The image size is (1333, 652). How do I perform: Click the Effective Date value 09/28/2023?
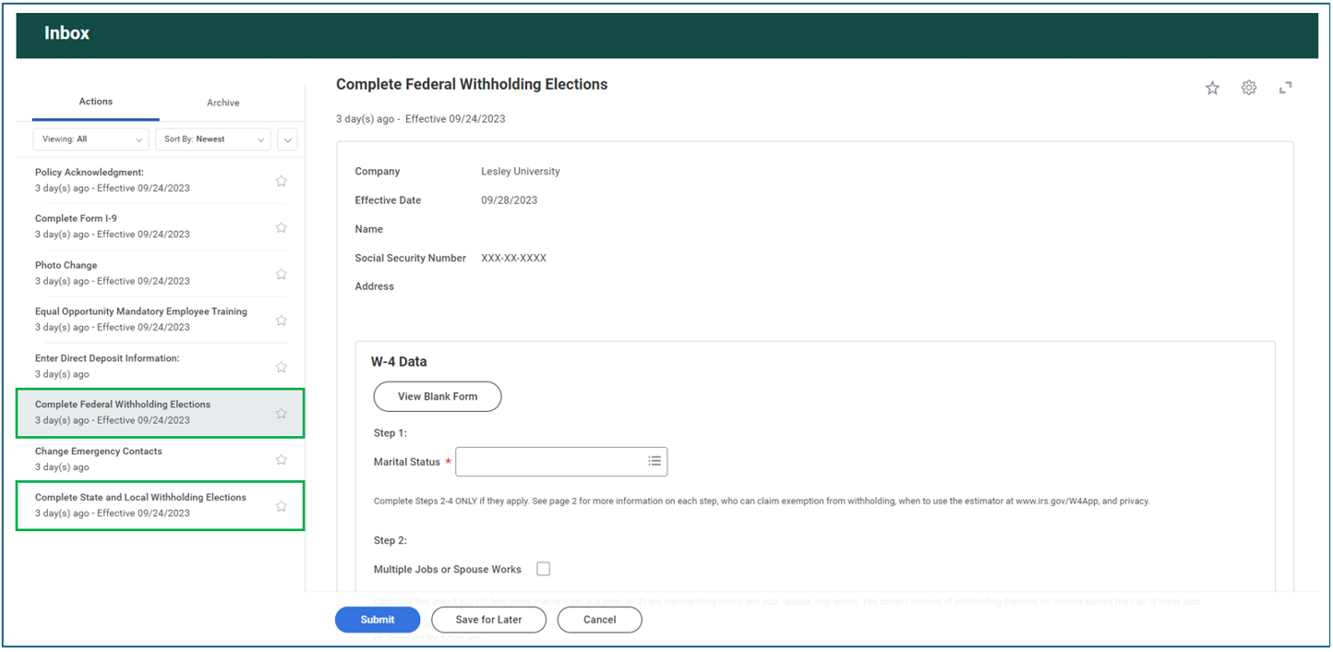click(510, 200)
